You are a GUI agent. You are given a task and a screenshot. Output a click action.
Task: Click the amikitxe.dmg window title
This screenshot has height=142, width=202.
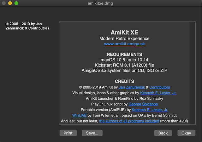click(100, 3)
